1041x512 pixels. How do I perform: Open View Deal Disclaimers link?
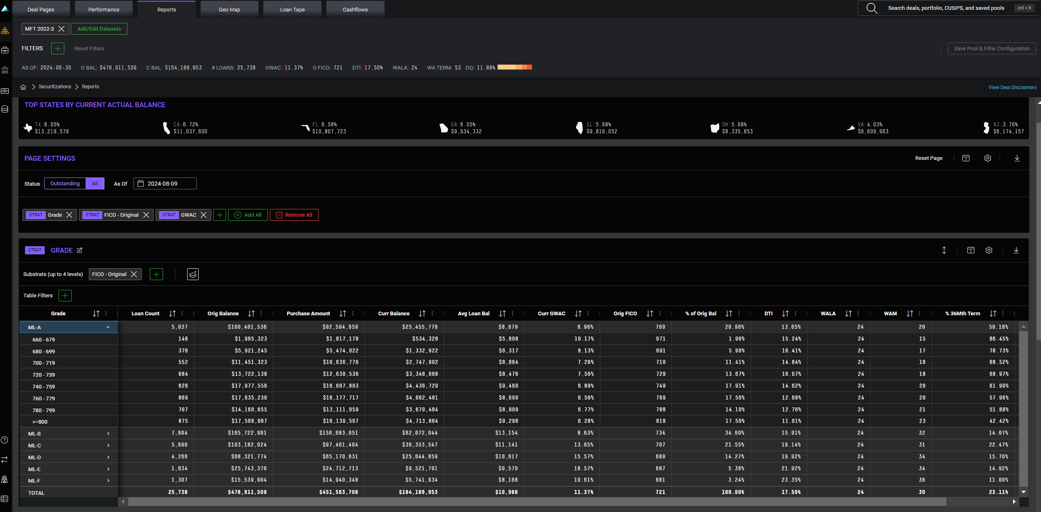point(1012,88)
